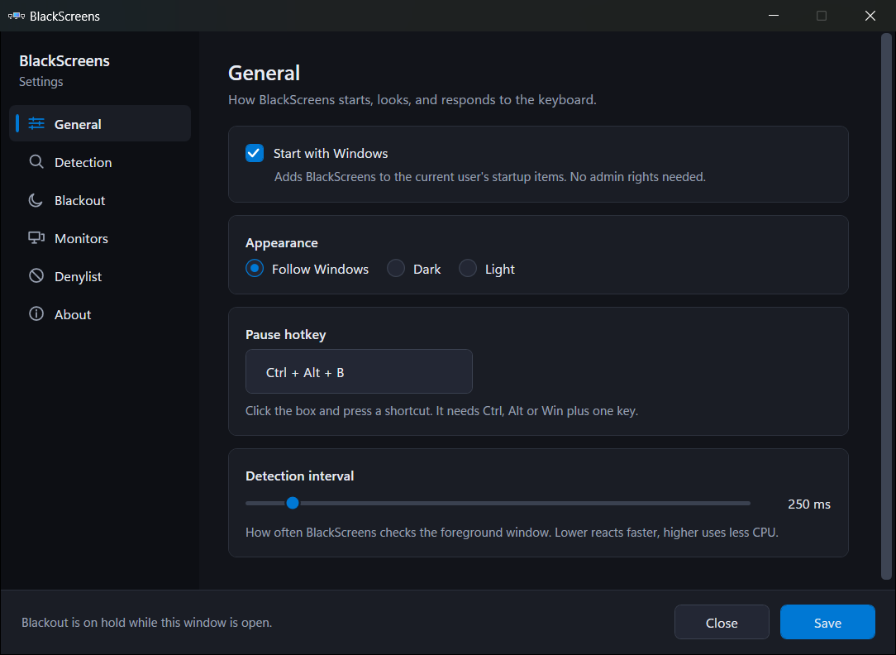896x655 pixels.
Task: Click the Detection magnifier icon
Action: coord(36,162)
